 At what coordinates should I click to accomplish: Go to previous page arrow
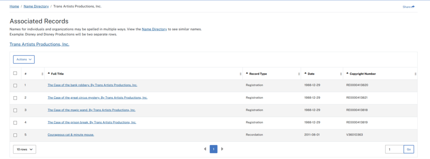pyautogui.click(x=205, y=149)
